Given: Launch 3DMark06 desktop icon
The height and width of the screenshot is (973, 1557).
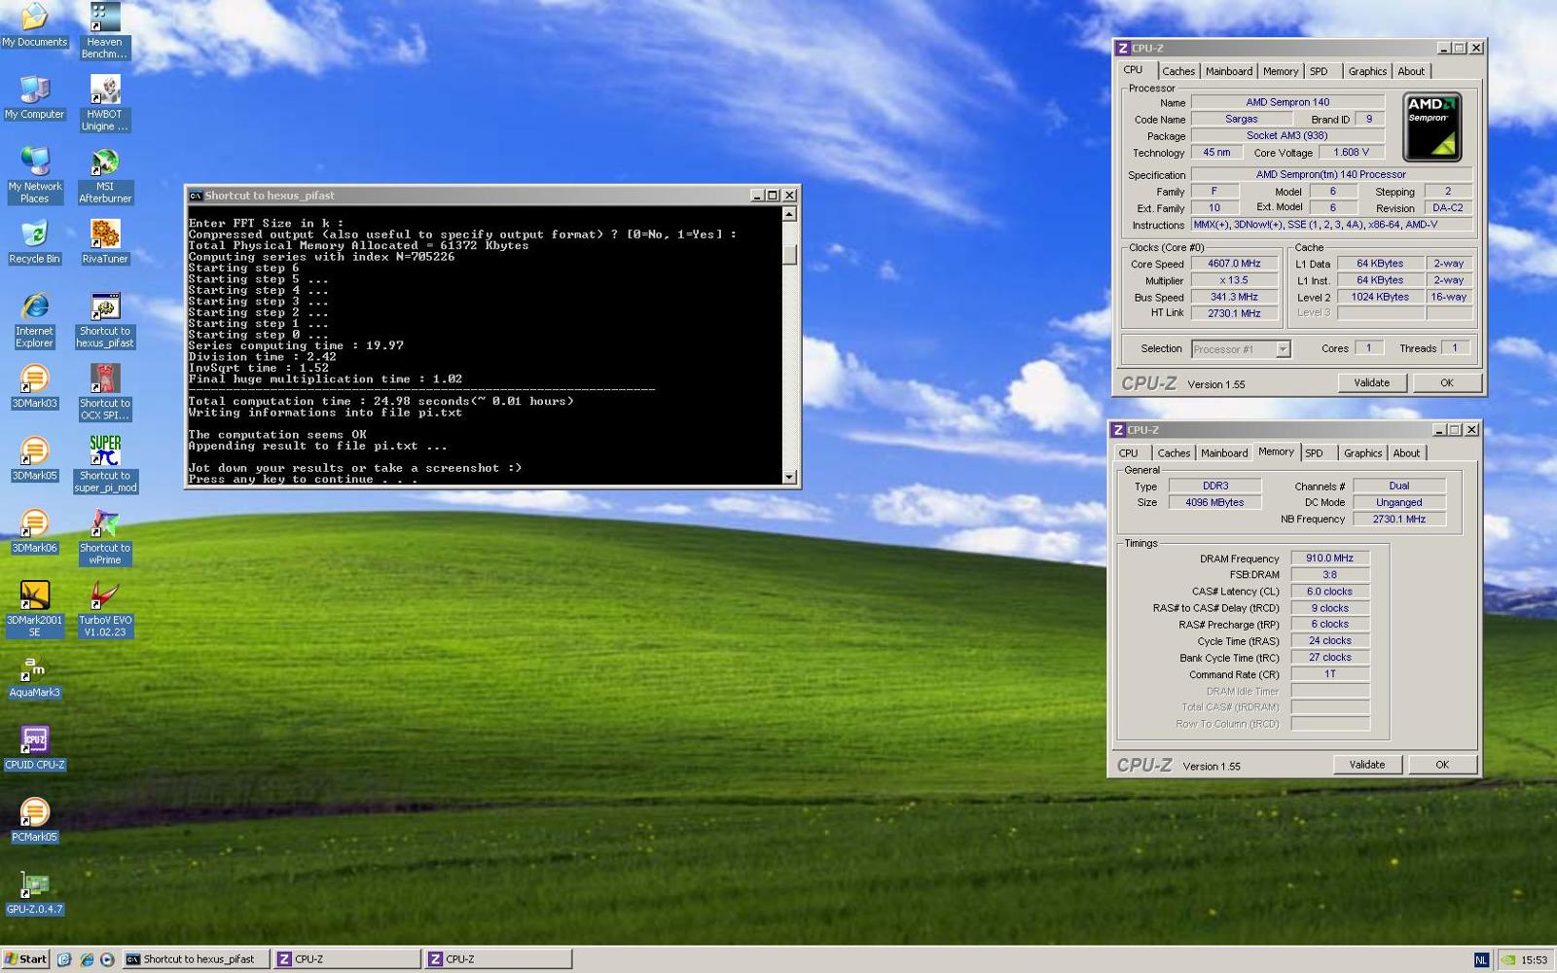Looking at the screenshot, I should [x=34, y=531].
